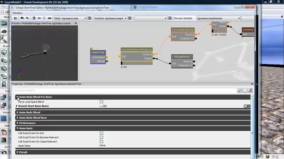Select the AnimNodeBlendPerBone node title

point(137,49)
